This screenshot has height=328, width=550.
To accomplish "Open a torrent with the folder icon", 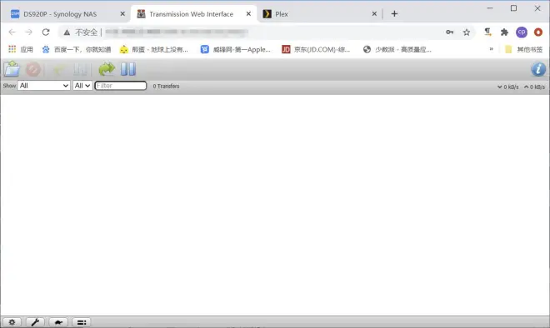I will pyautogui.click(x=12, y=69).
